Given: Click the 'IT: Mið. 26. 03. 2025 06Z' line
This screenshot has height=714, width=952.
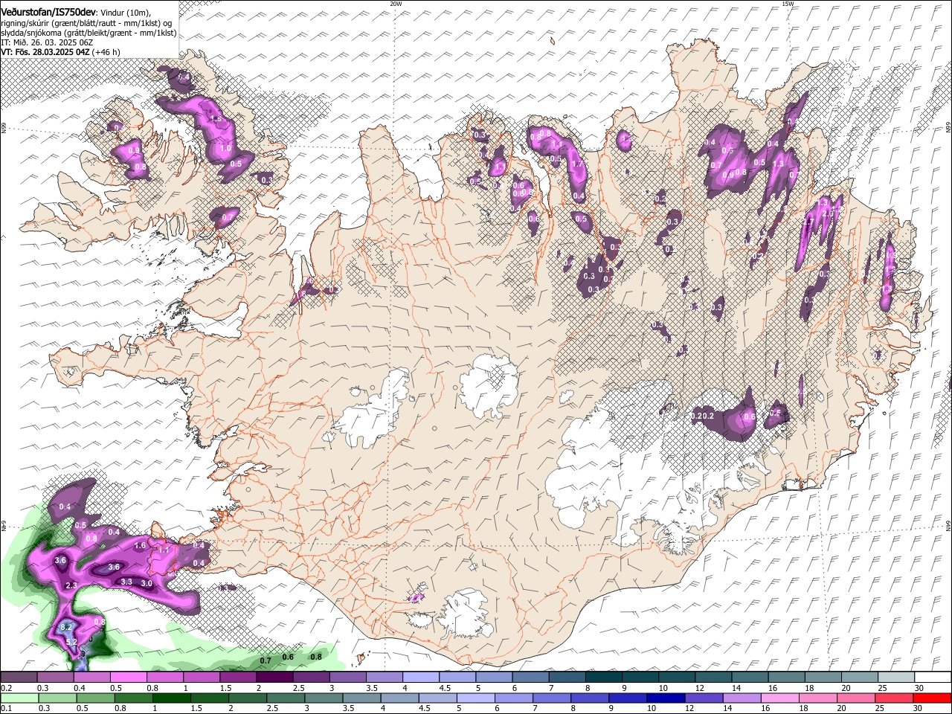Looking at the screenshot, I should (x=47, y=42).
